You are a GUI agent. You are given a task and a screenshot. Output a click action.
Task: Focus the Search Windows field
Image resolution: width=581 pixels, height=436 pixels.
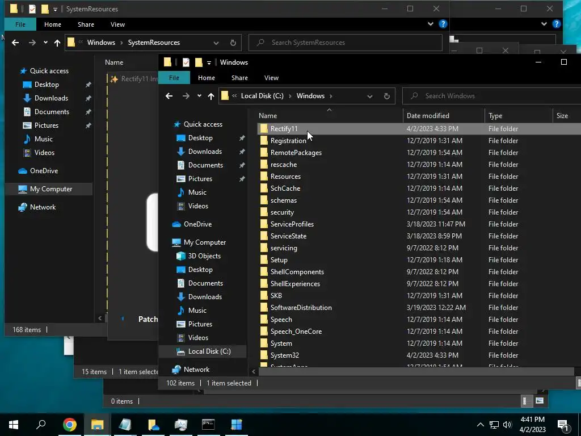[x=493, y=96]
